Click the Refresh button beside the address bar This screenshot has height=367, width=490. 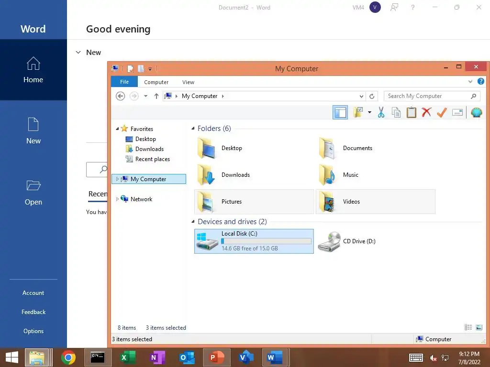tap(371, 96)
